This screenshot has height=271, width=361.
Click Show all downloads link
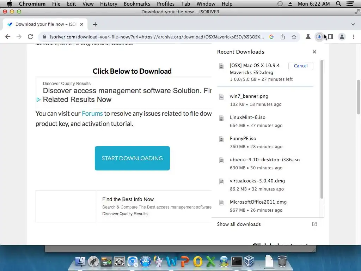(239, 224)
